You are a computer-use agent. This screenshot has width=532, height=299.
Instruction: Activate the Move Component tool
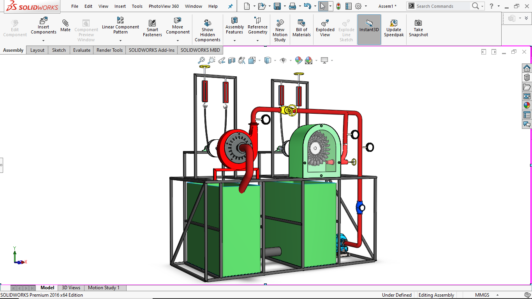pos(178,26)
